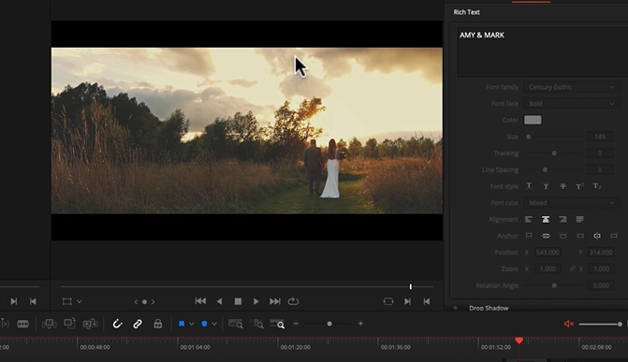Jump to last frame in viewer
The width and height of the screenshot is (628, 362).
275,301
